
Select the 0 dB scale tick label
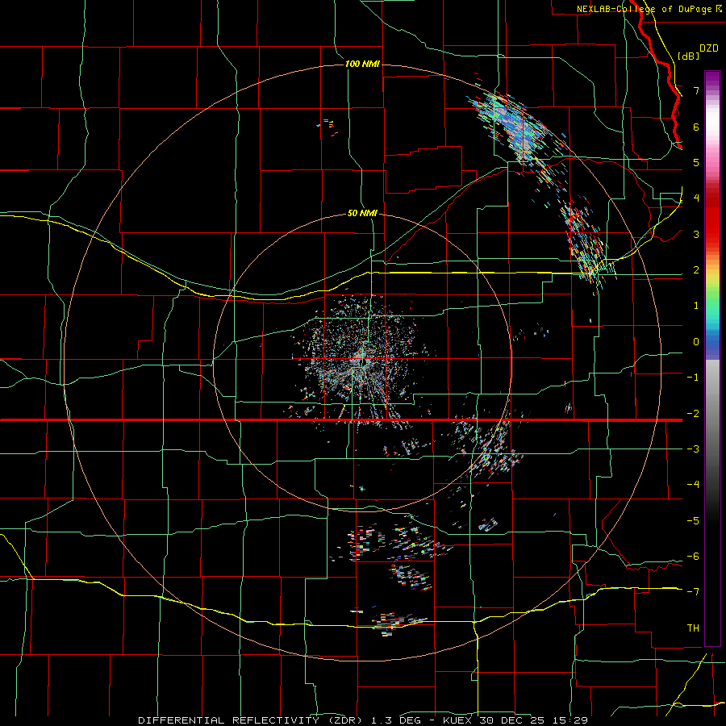tap(696, 342)
